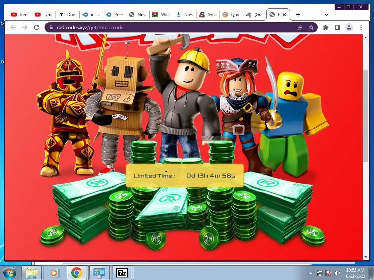
Task: Switch to the first 'Dow' tab
Action: 68,15
